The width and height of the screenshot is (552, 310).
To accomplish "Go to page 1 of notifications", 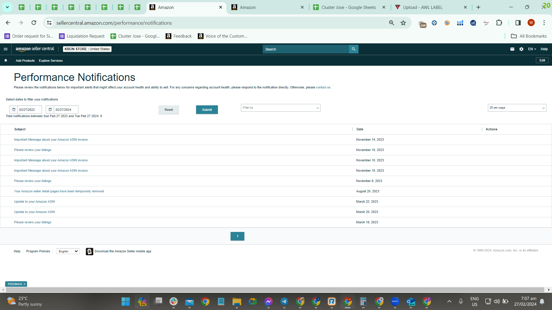I will tap(237, 236).
